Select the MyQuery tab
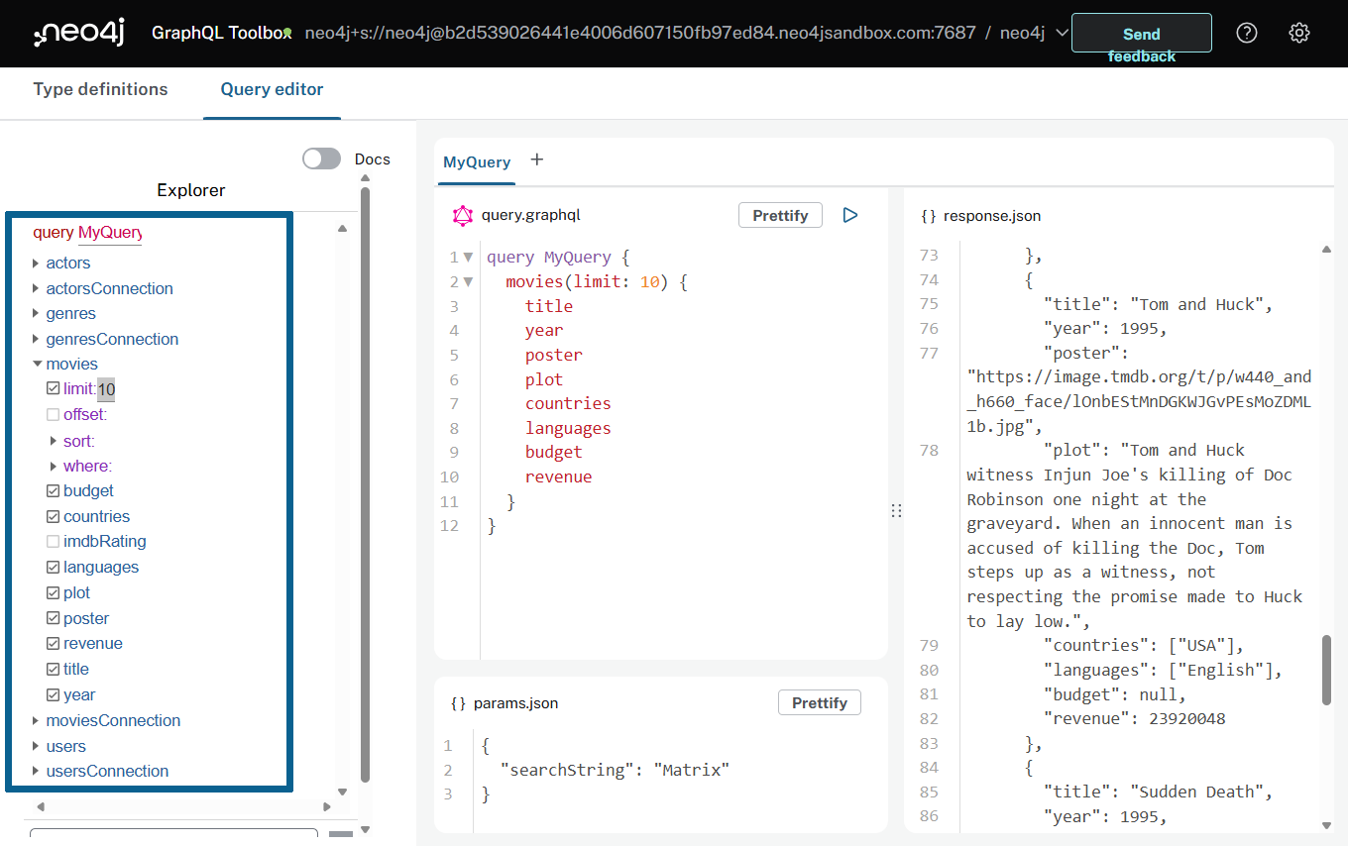Image resolution: width=1348 pixels, height=846 pixels. 477,161
